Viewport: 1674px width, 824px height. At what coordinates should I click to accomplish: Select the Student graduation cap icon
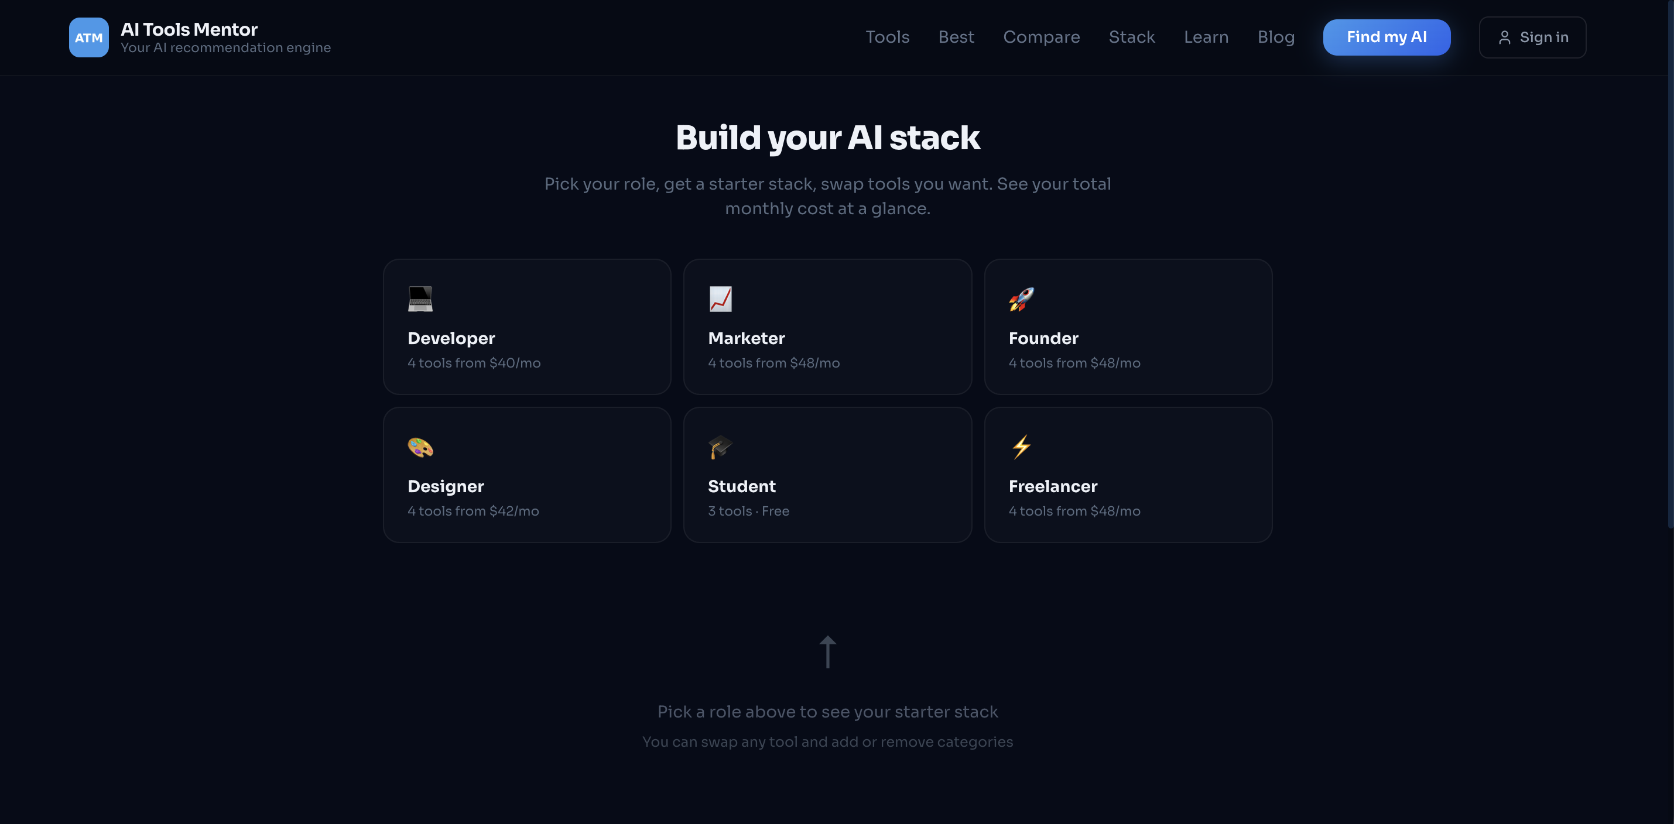(x=721, y=447)
